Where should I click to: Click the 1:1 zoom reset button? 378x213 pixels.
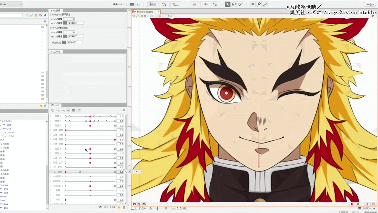[174, 208]
